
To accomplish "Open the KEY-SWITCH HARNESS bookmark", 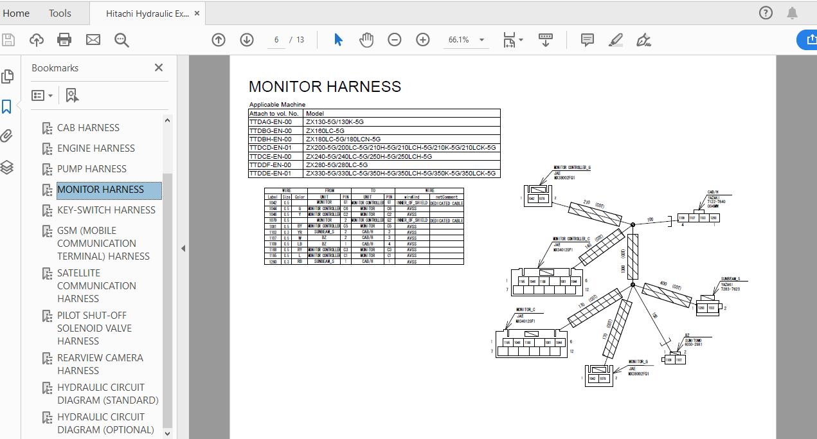I will coord(106,210).
